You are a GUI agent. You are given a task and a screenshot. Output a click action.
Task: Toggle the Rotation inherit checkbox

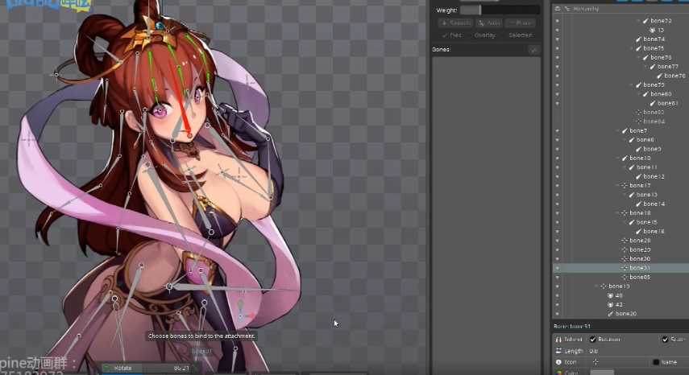coord(593,340)
